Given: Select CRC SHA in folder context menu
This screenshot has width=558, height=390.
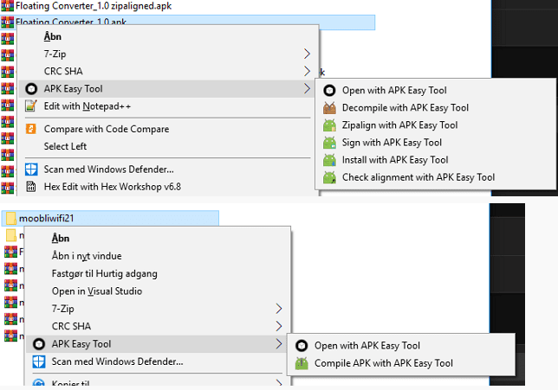Looking at the screenshot, I should (158, 326).
